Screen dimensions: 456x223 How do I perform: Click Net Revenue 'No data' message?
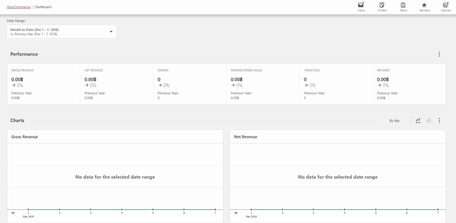(x=338, y=177)
